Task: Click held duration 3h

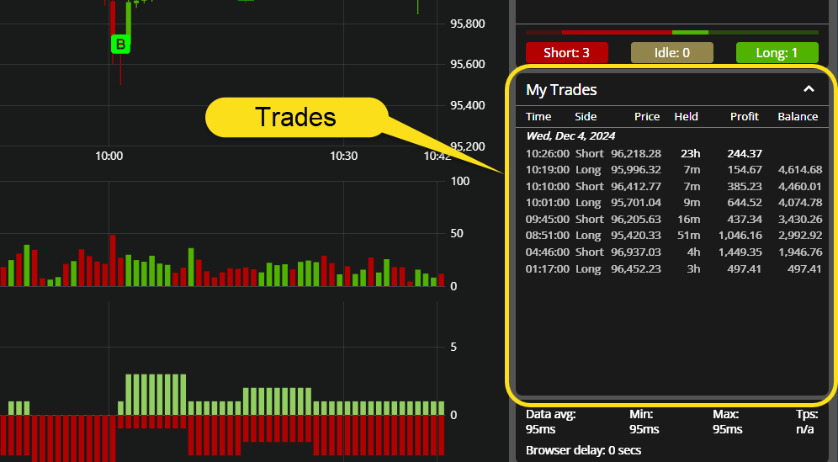Action: point(693,269)
